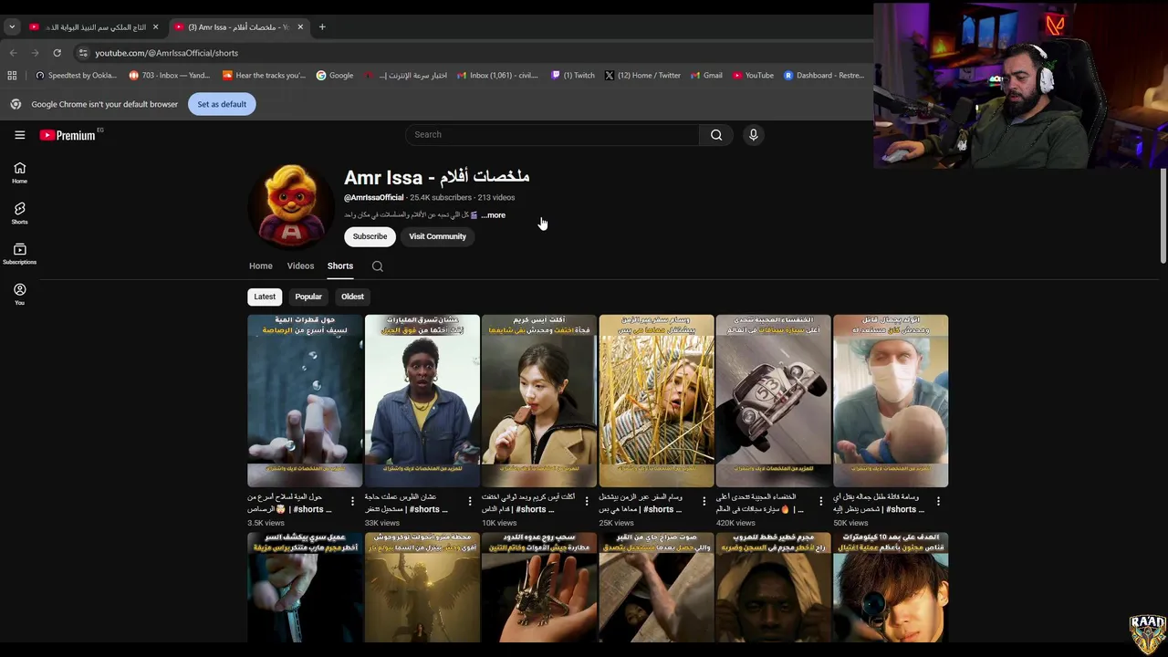Open options for the 25K views short

[704, 501]
